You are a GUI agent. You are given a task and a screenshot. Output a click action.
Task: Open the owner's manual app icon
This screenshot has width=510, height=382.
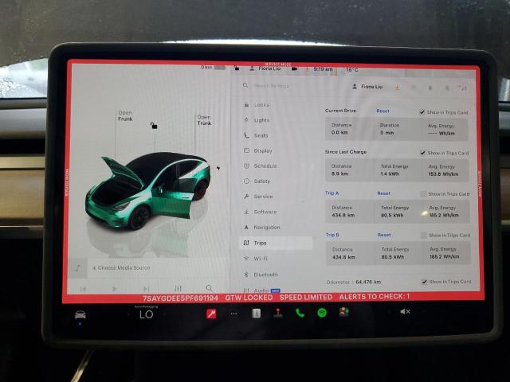257,313
